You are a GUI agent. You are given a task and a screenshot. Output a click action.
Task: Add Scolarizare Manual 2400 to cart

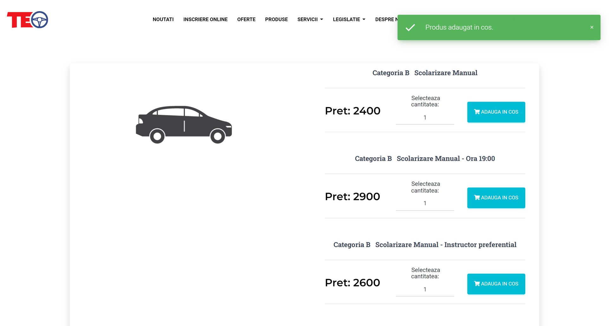tap(496, 112)
